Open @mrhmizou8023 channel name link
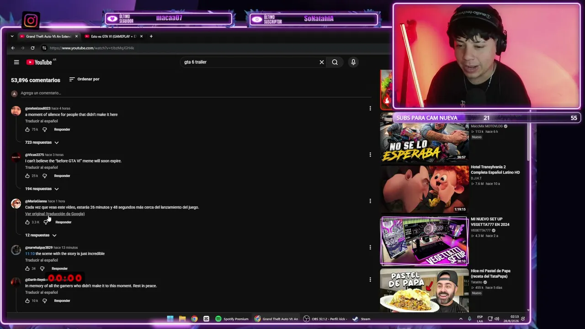 [37, 108]
